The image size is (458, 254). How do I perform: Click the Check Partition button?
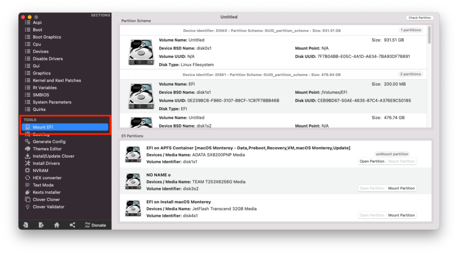pyautogui.click(x=419, y=18)
